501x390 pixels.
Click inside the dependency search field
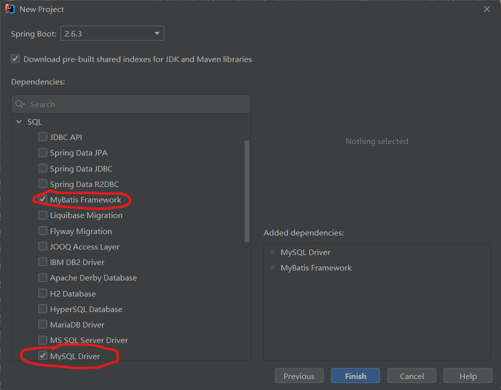coord(100,103)
